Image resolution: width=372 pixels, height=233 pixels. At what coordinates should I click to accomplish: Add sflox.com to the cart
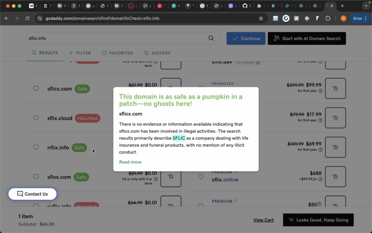point(171,177)
